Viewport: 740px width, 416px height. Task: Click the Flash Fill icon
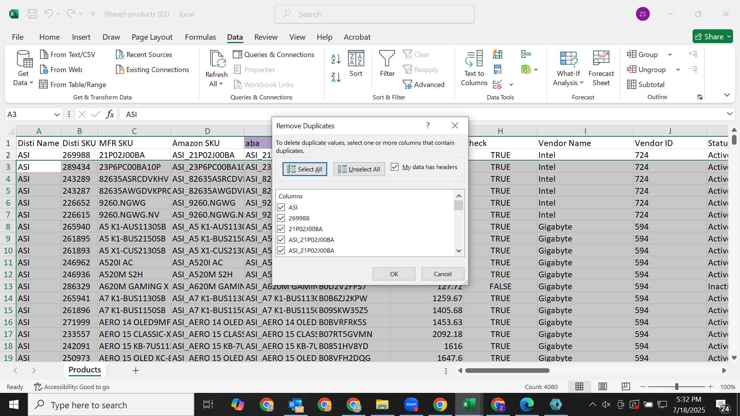pos(498,54)
